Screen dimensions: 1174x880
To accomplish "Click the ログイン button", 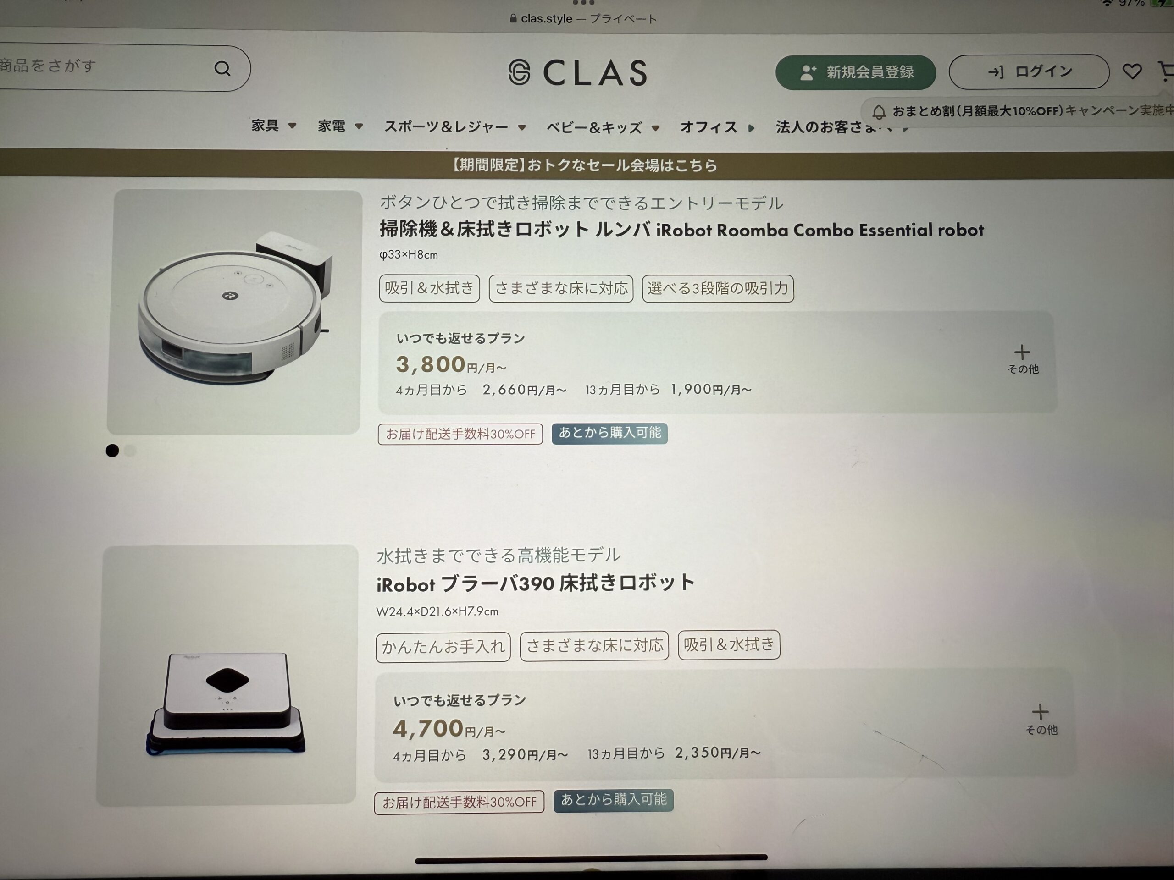I will [1029, 71].
